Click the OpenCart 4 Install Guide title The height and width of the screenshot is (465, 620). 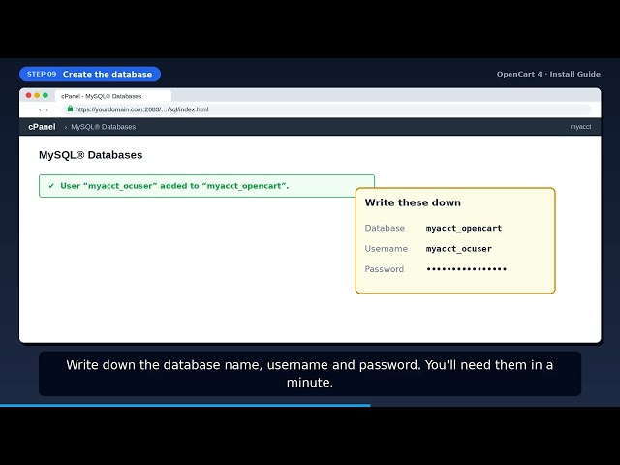[548, 74]
